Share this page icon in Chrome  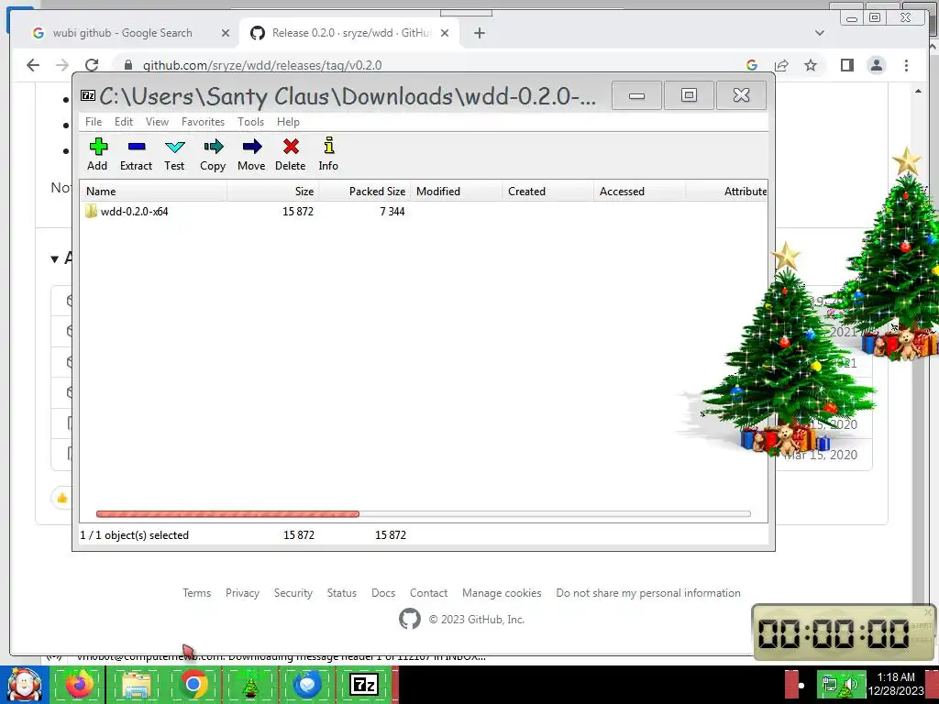click(x=781, y=65)
